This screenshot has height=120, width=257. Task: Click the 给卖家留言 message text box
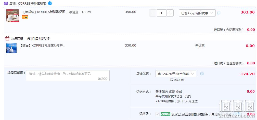point(68,76)
